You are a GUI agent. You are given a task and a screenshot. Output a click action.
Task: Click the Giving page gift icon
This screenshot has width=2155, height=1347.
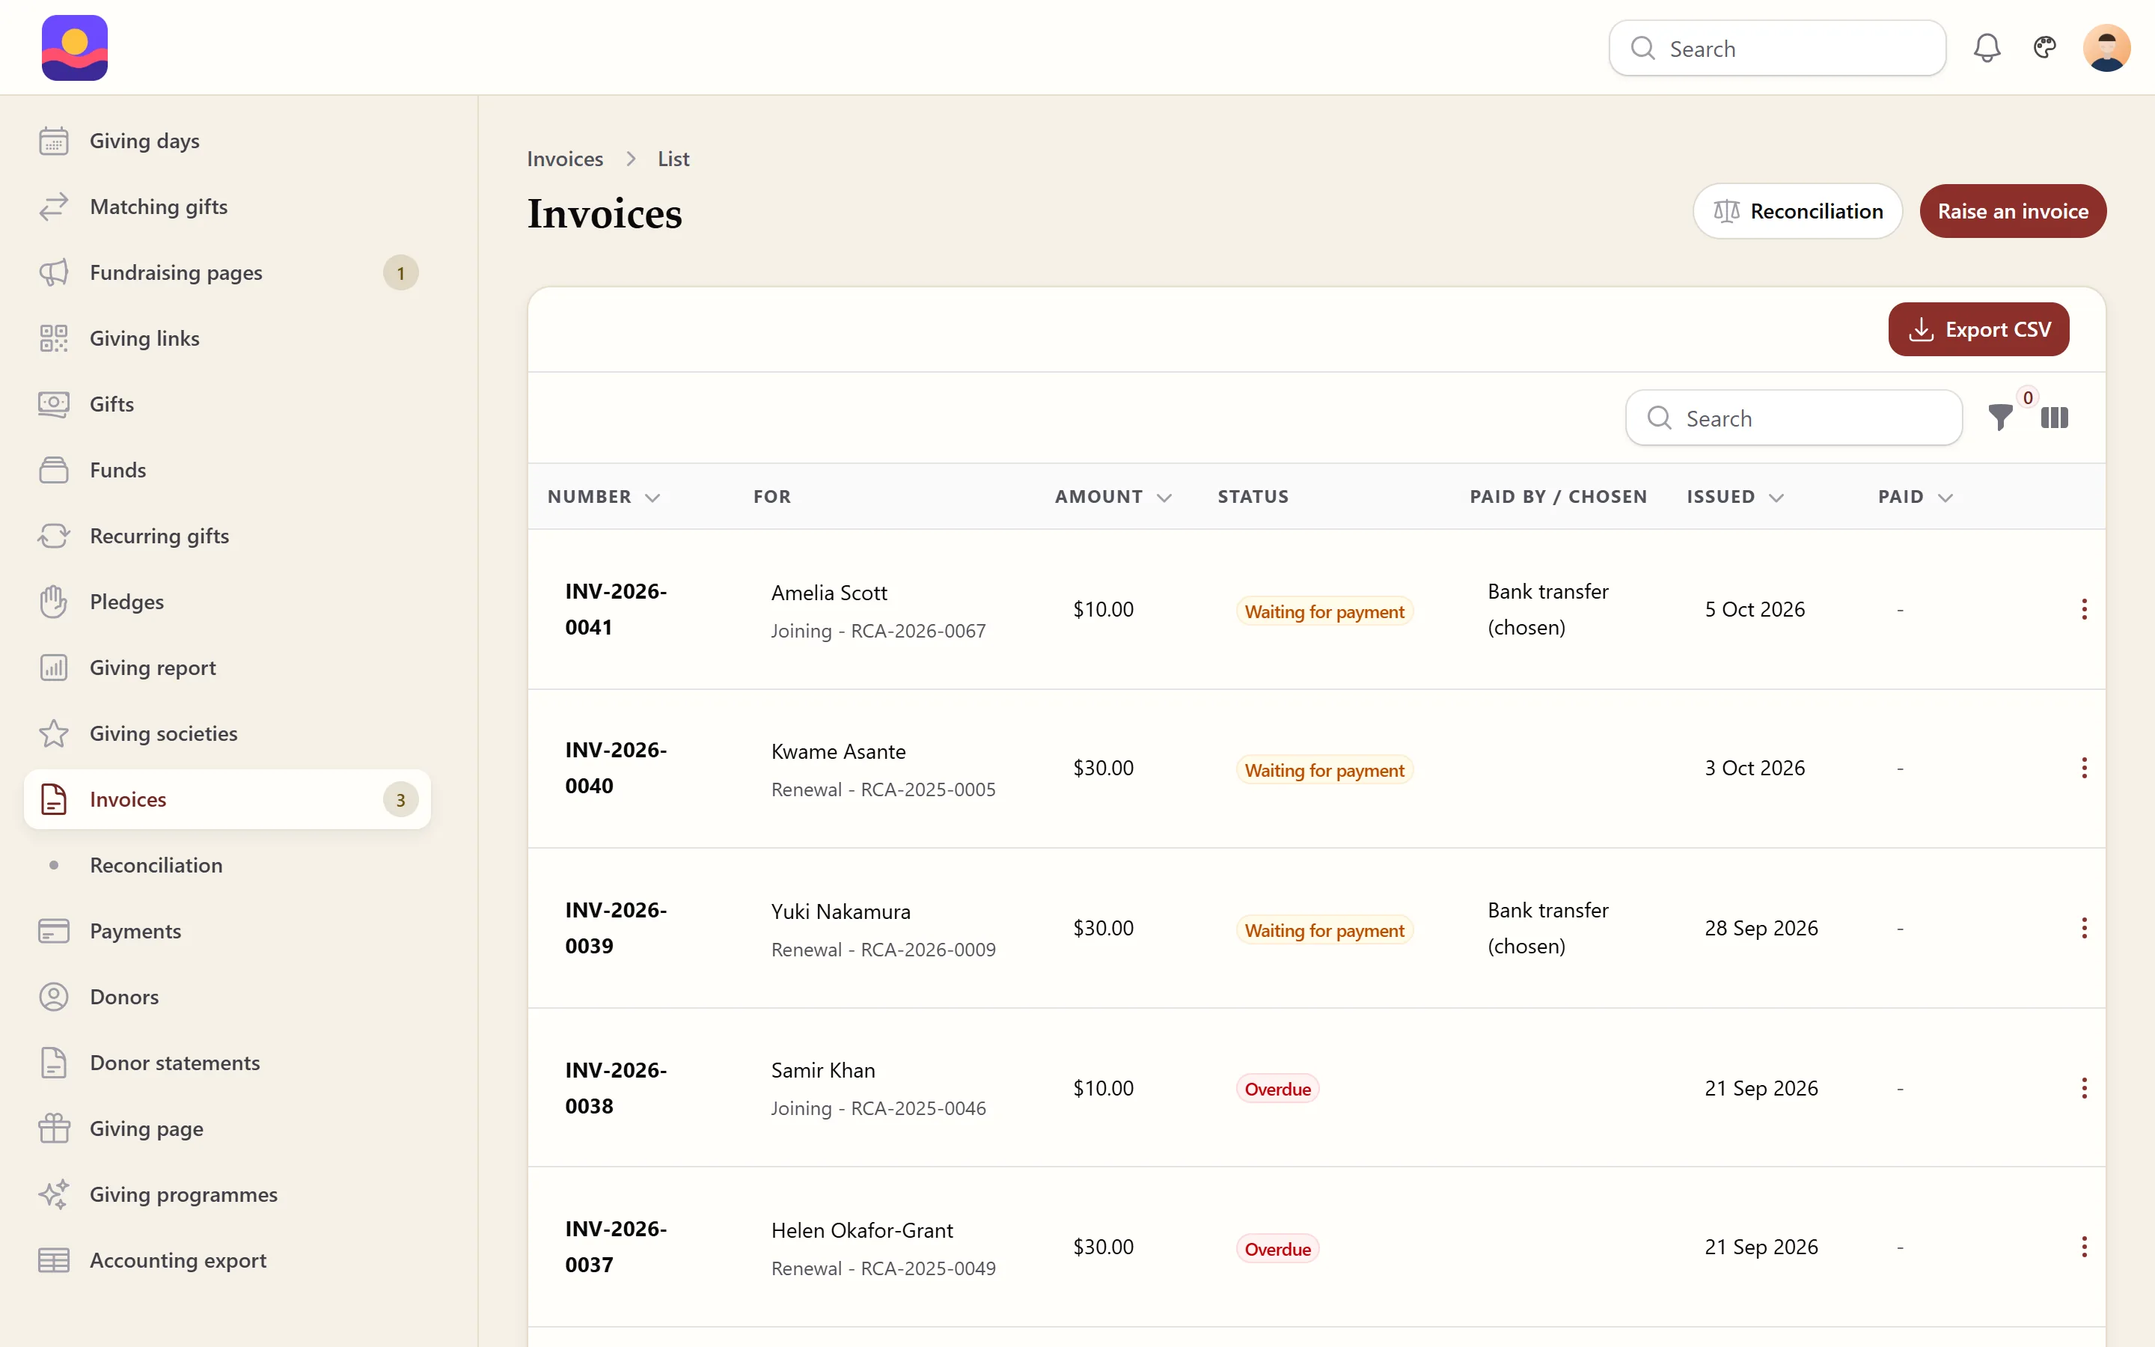[53, 1128]
